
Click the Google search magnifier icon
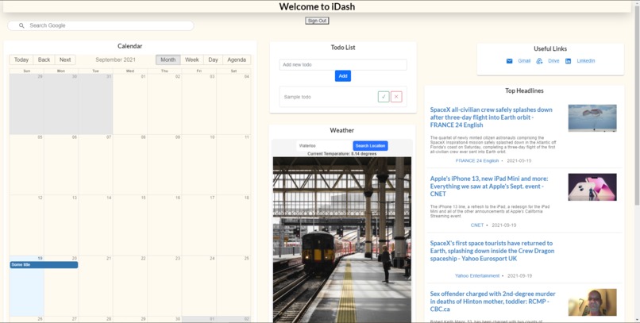(21, 25)
